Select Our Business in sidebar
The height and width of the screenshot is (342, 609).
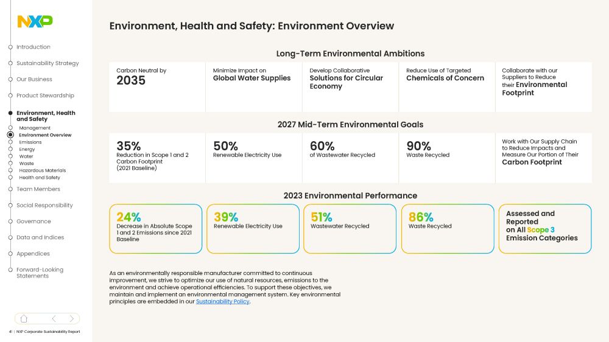pos(34,79)
